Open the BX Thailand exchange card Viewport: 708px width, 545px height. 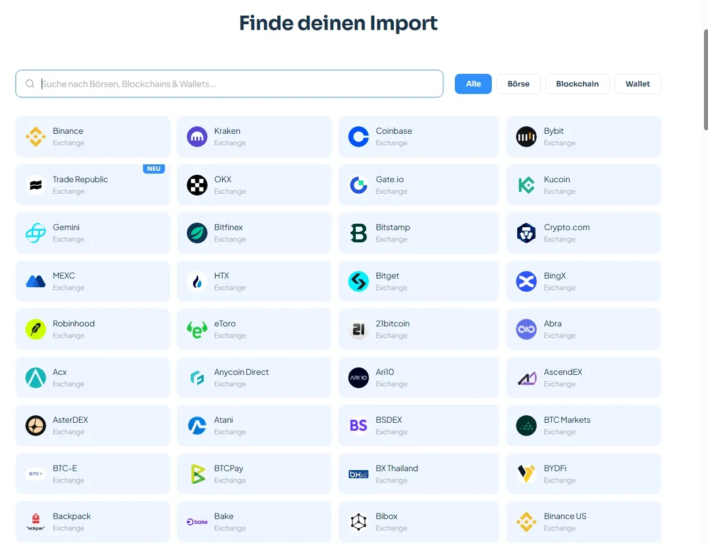(x=419, y=474)
